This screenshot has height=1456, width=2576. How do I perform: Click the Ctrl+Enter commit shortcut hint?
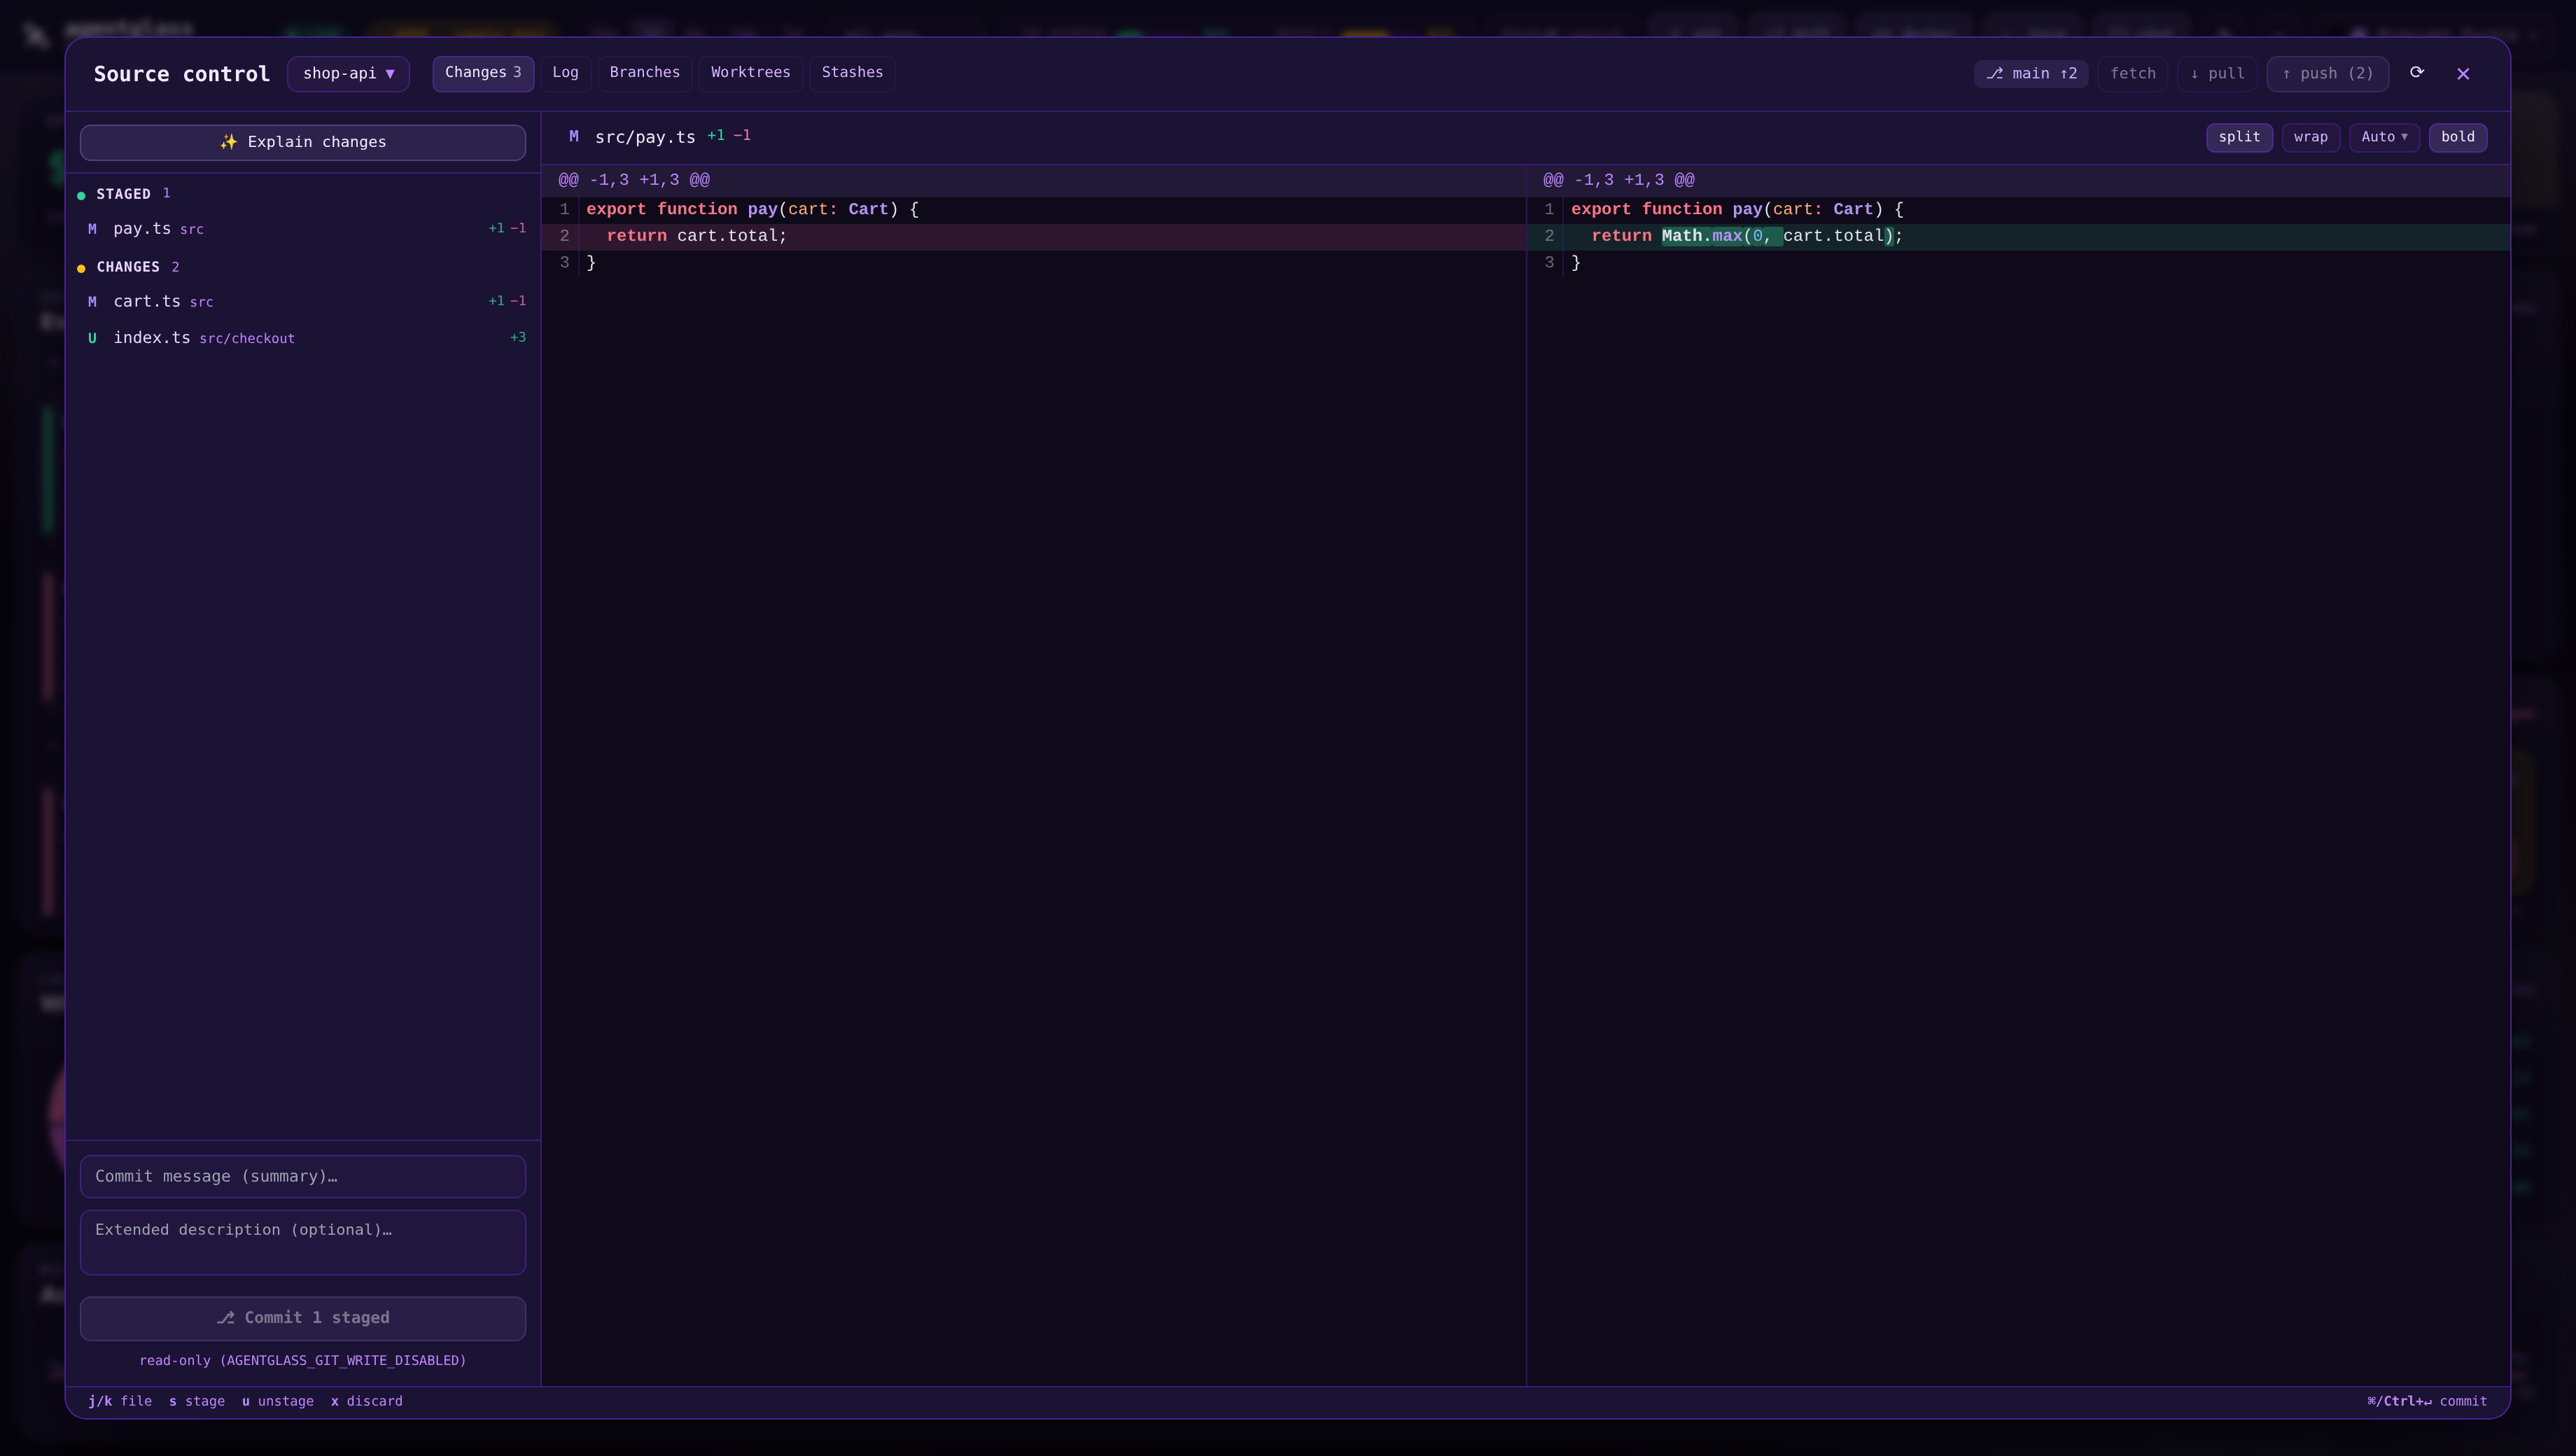pyautogui.click(x=2427, y=1401)
